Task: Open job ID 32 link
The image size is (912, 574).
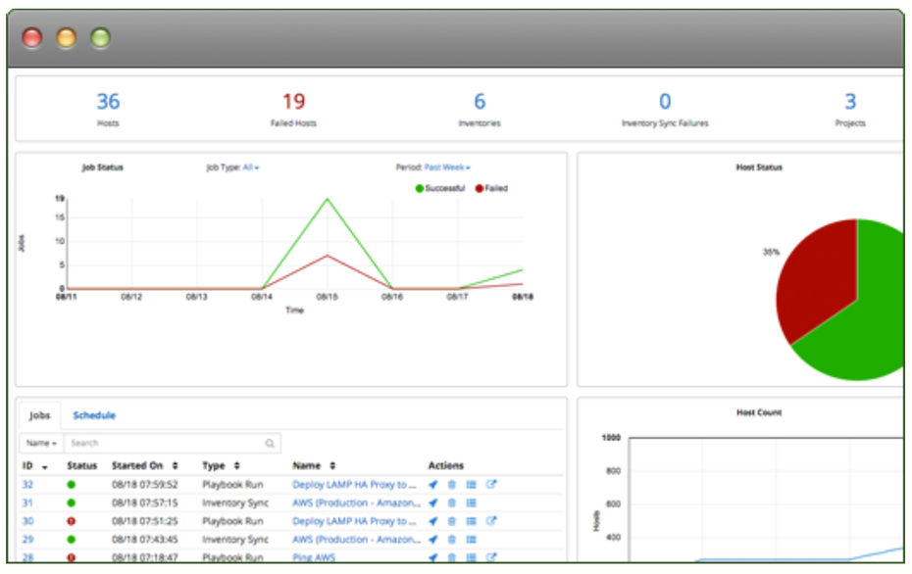Action: [x=27, y=485]
